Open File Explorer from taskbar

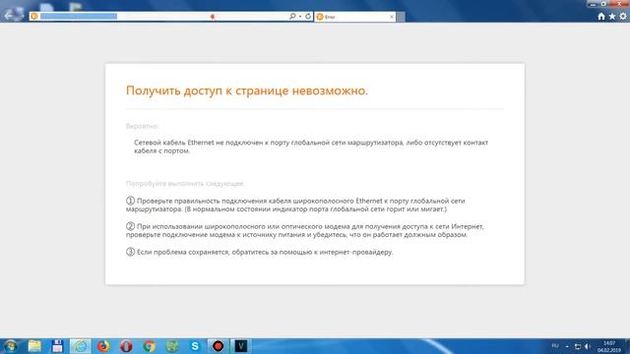(34, 346)
